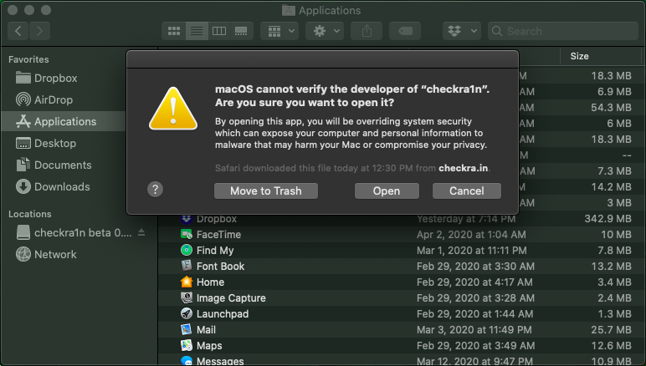Switch to icon view in toolbar
Viewport: 646px width, 366px height.
[x=175, y=31]
